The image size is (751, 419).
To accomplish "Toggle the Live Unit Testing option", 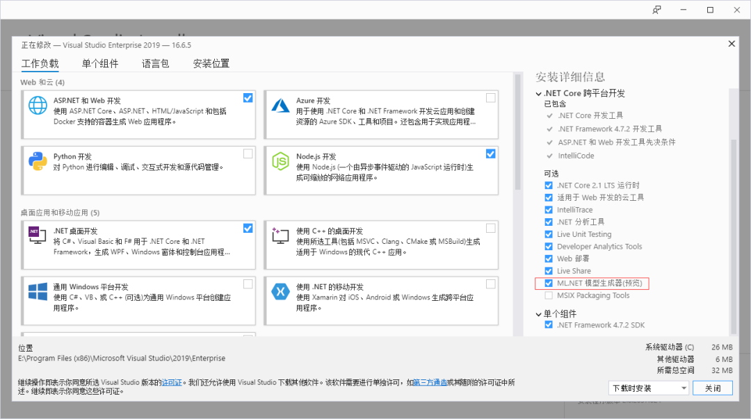I will (549, 234).
